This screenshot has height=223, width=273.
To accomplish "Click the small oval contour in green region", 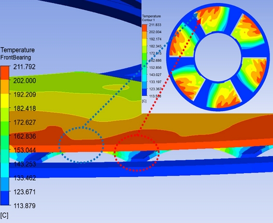I will point(116,87).
